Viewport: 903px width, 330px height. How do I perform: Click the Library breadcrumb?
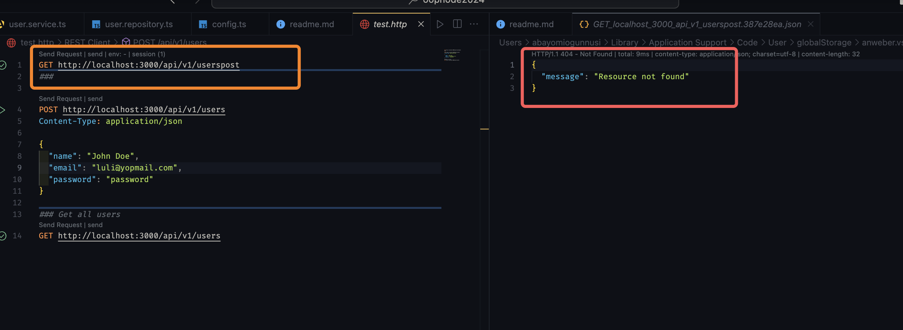click(x=624, y=42)
